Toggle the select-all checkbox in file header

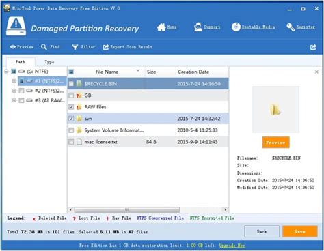(71, 72)
